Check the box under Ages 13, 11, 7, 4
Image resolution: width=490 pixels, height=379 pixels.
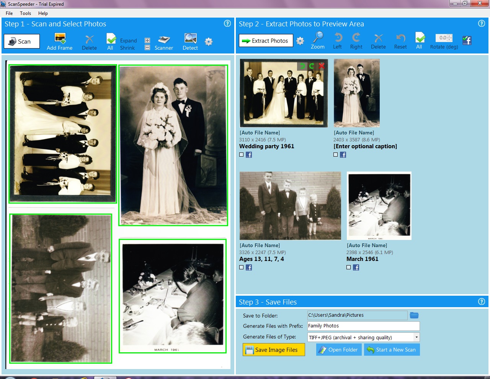pos(242,267)
